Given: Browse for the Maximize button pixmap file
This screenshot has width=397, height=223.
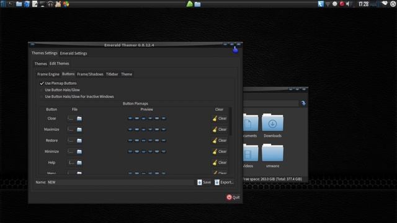Looking at the screenshot, I should pos(79,129).
